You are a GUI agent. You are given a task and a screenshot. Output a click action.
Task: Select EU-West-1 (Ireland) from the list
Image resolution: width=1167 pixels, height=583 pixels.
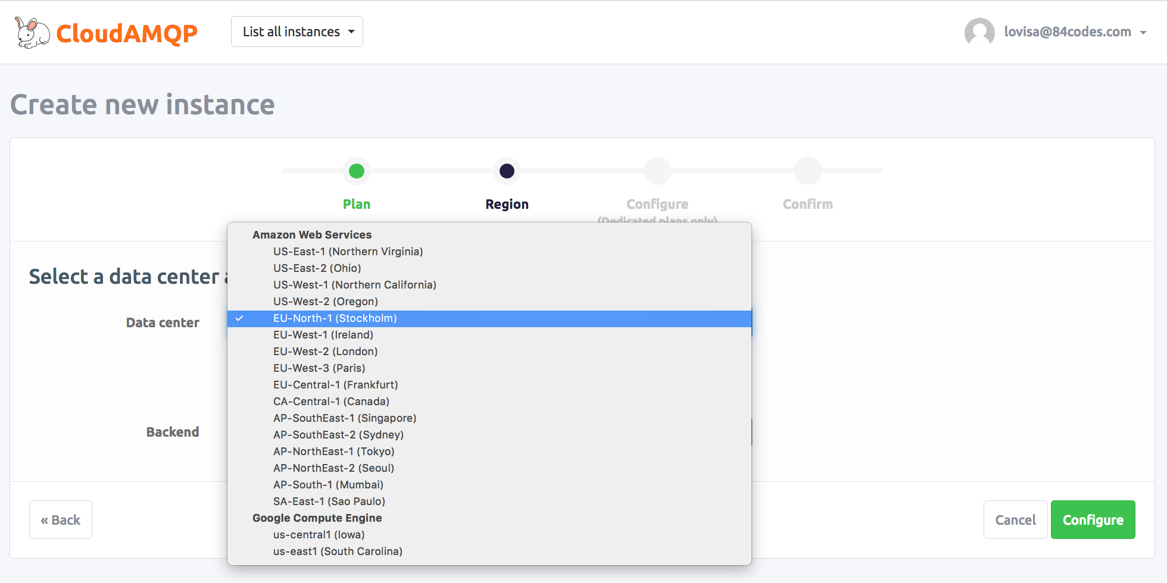pyautogui.click(x=323, y=335)
